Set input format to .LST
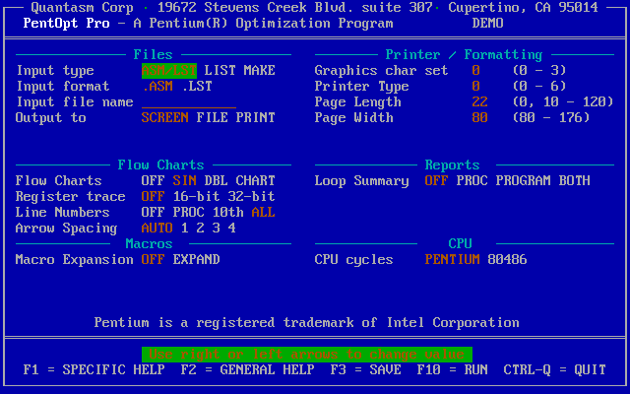 click(x=197, y=87)
